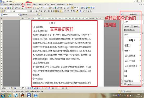144x98 pixels.
Task: Toggle superscript X² button
Action: (88, 11)
